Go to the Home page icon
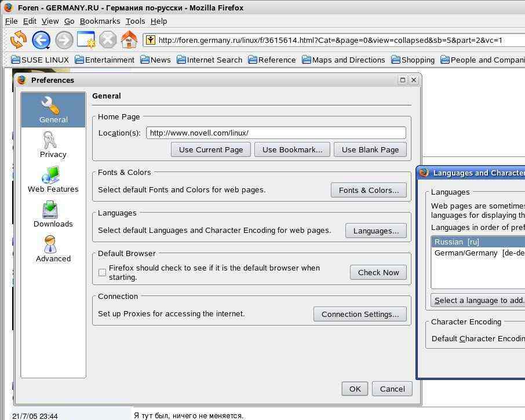 (129, 40)
